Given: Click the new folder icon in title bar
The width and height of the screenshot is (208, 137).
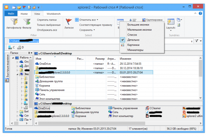Looking at the screenshot, I should tap(14, 7).
